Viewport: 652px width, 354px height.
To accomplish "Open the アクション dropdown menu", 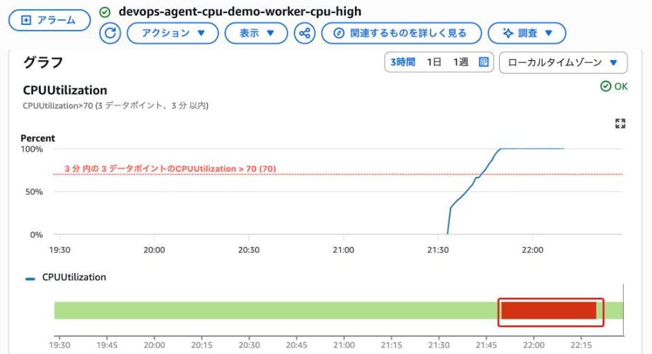I will pos(172,33).
